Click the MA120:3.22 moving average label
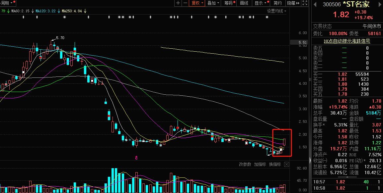Image resolution: width=383 pixels, height=193 pixels. [x=46, y=11]
